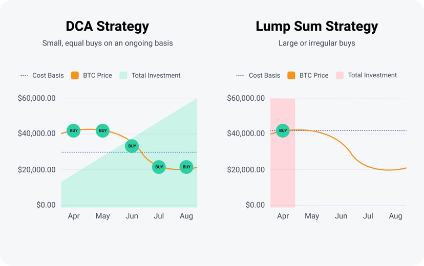The width and height of the screenshot is (424, 266).
Task: Click the BUY marker at May on DCA chart
Action: coord(103,131)
